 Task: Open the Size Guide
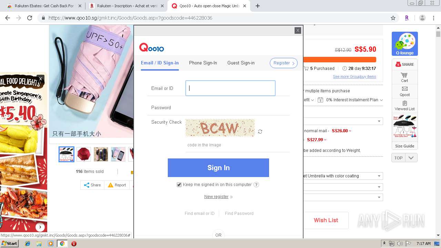coord(404,146)
